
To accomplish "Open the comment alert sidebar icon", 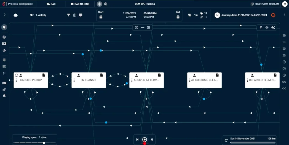I will (x=4, y=66).
